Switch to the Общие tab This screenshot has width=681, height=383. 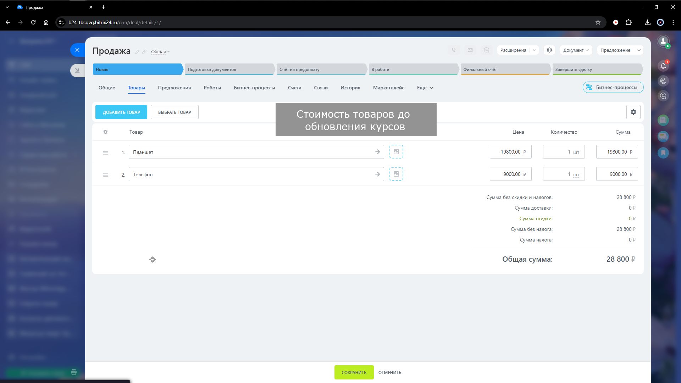[x=107, y=88]
